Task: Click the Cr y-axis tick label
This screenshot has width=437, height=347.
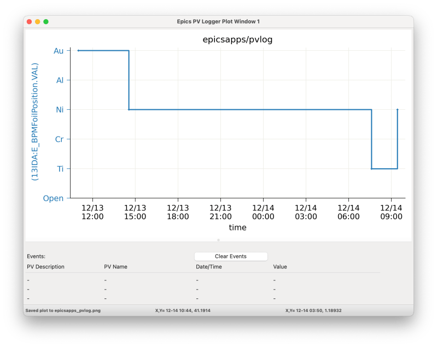Action: [x=60, y=139]
